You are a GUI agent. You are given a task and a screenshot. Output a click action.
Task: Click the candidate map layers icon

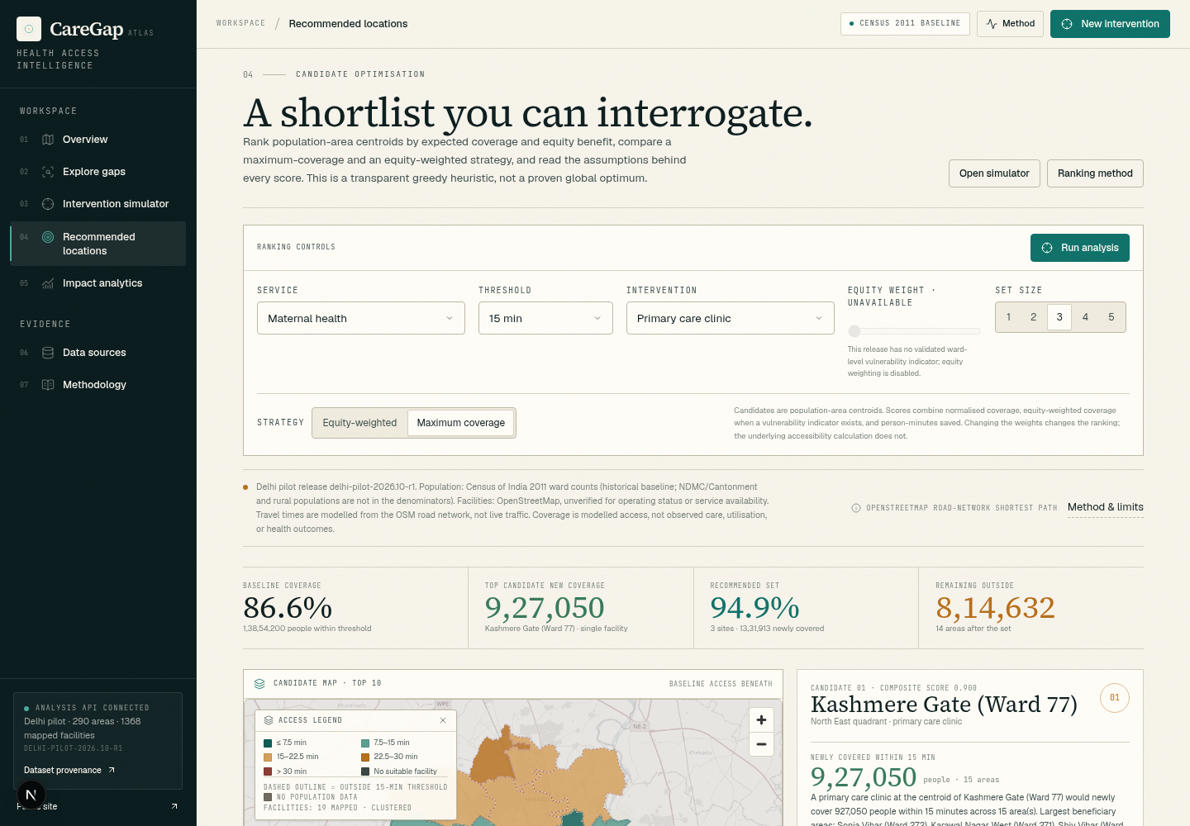point(259,684)
